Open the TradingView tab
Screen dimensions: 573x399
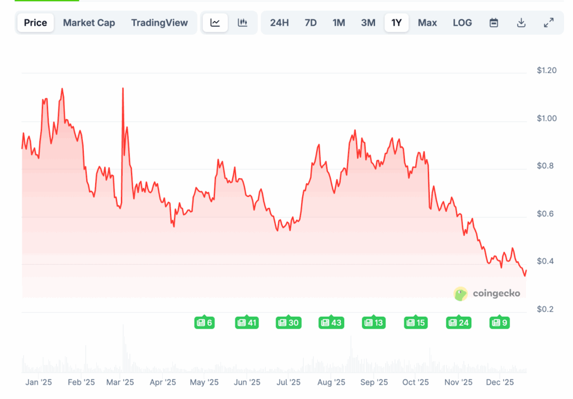[159, 22]
